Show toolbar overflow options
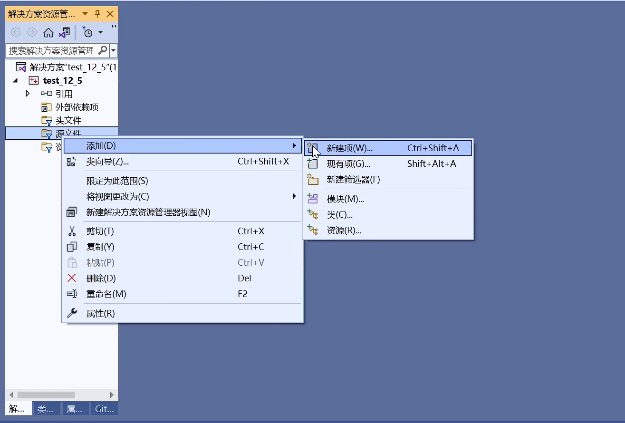This screenshot has width=625, height=423. click(114, 27)
